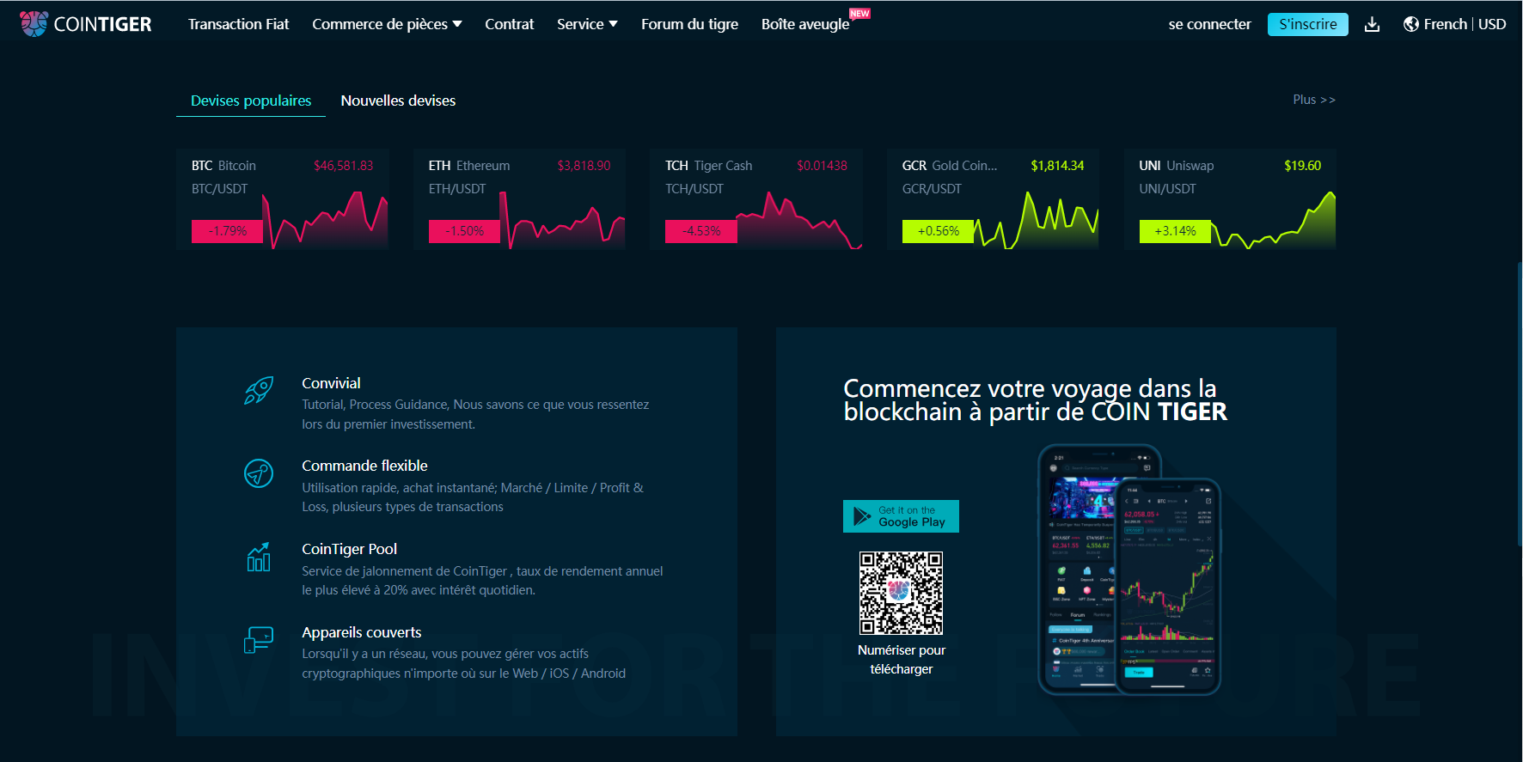Click the -1.79% change badge

tap(227, 231)
